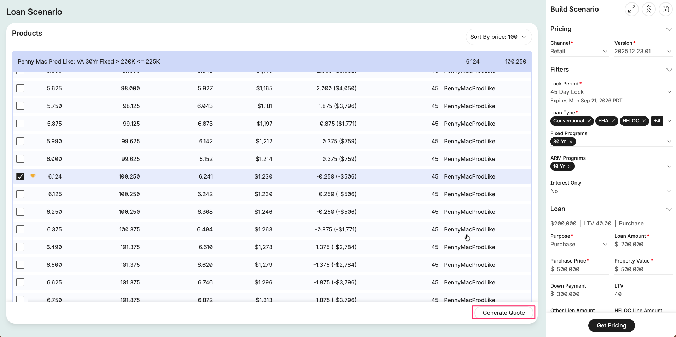Click the Get Pricing button

coord(611,325)
